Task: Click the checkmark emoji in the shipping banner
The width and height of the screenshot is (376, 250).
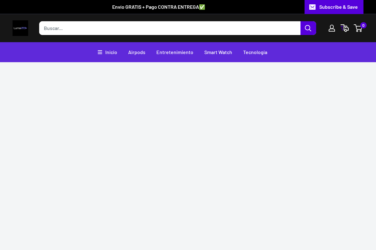Action: pyautogui.click(x=202, y=7)
